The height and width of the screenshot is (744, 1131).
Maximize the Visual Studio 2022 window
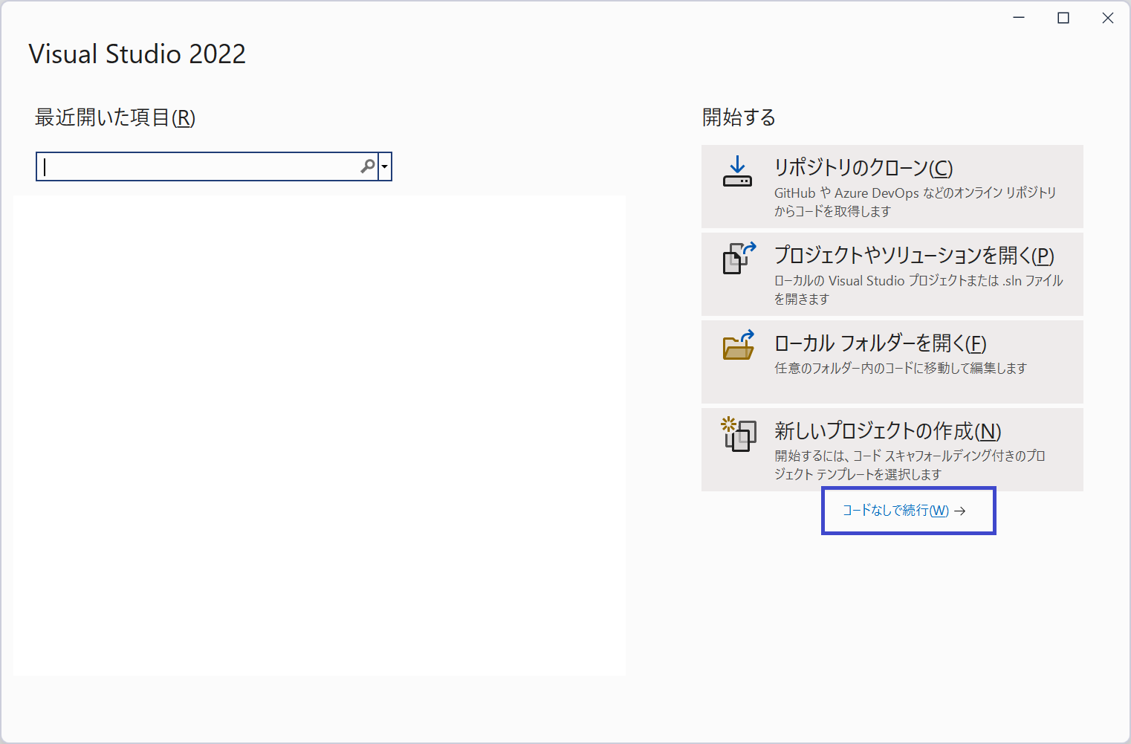coord(1063,18)
